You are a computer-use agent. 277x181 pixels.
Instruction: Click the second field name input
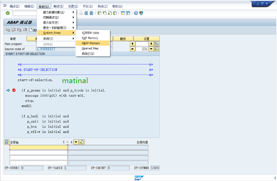[38, 152]
